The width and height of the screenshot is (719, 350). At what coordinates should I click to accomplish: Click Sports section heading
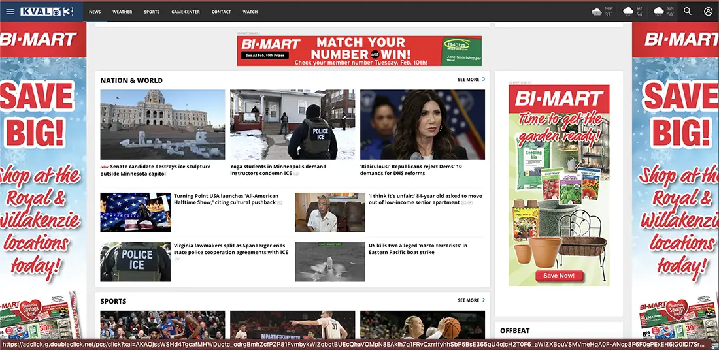click(113, 301)
